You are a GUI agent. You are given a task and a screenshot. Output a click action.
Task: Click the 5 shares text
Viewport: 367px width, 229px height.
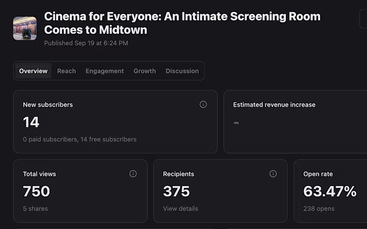tap(35, 208)
